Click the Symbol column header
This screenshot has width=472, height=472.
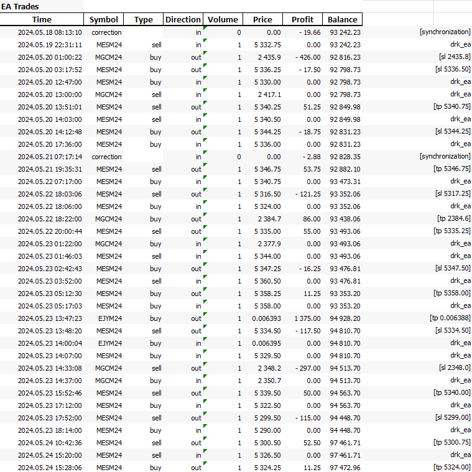104,19
